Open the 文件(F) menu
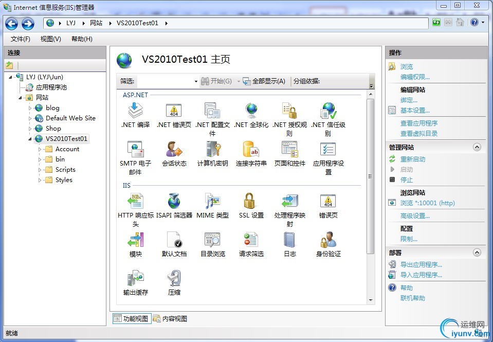The height and width of the screenshot is (342, 493). point(21,39)
